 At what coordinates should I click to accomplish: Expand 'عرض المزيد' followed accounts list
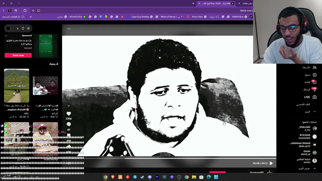click(307, 168)
